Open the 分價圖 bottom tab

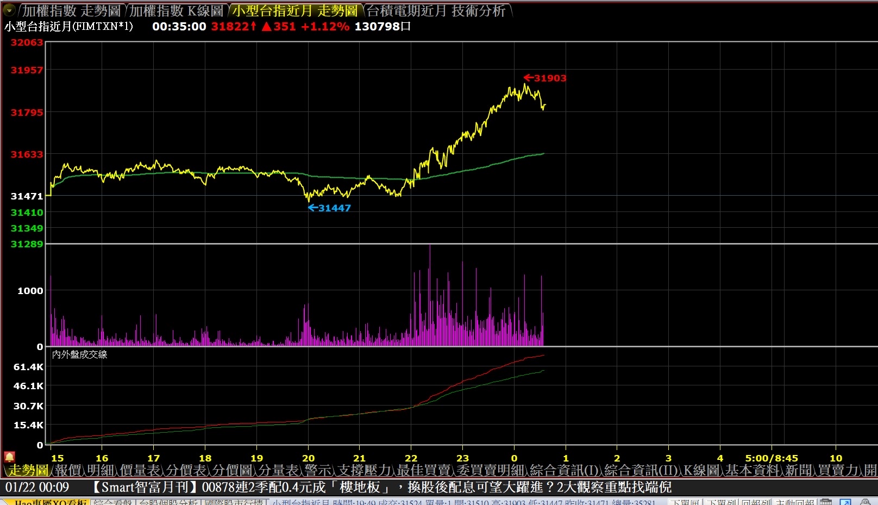[233, 470]
